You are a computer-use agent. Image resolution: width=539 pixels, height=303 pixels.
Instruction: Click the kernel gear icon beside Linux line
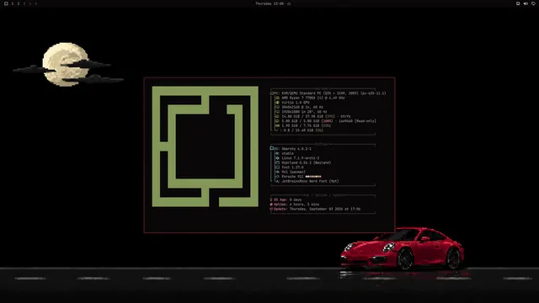point(277,158)
